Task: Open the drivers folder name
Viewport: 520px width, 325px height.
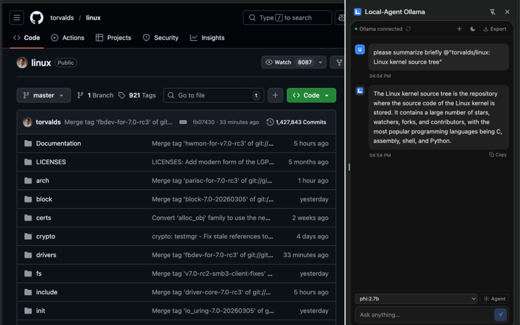Action: (46, 255)
